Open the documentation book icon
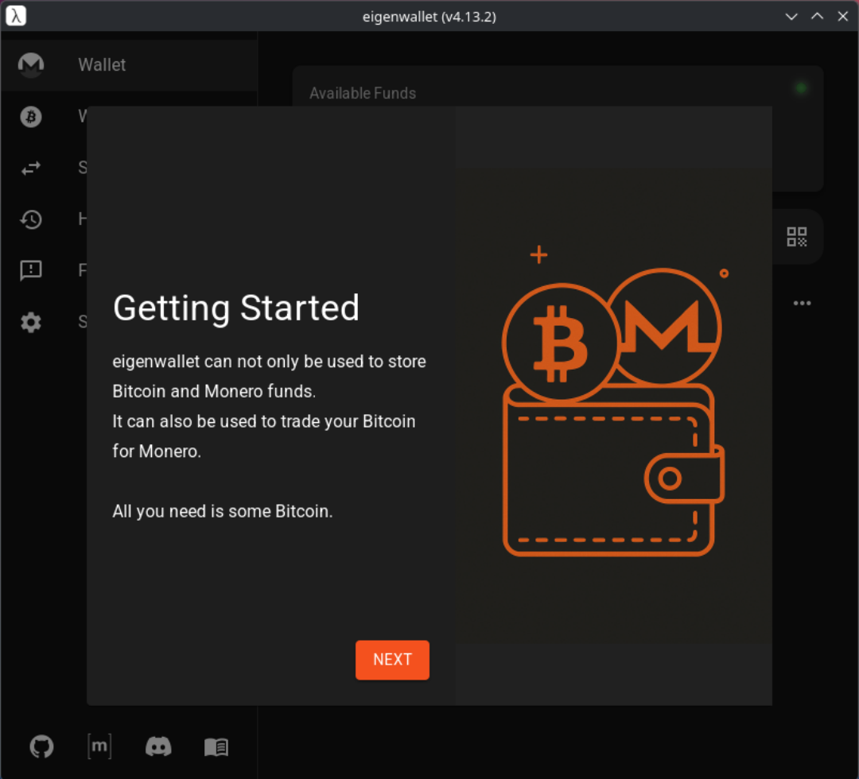 (216, 746)
